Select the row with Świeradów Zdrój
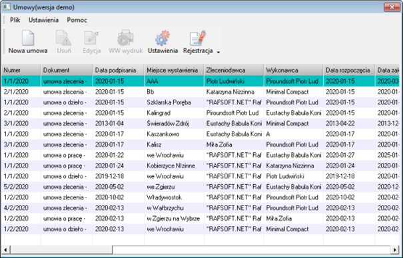 click(x=201, y=124)
